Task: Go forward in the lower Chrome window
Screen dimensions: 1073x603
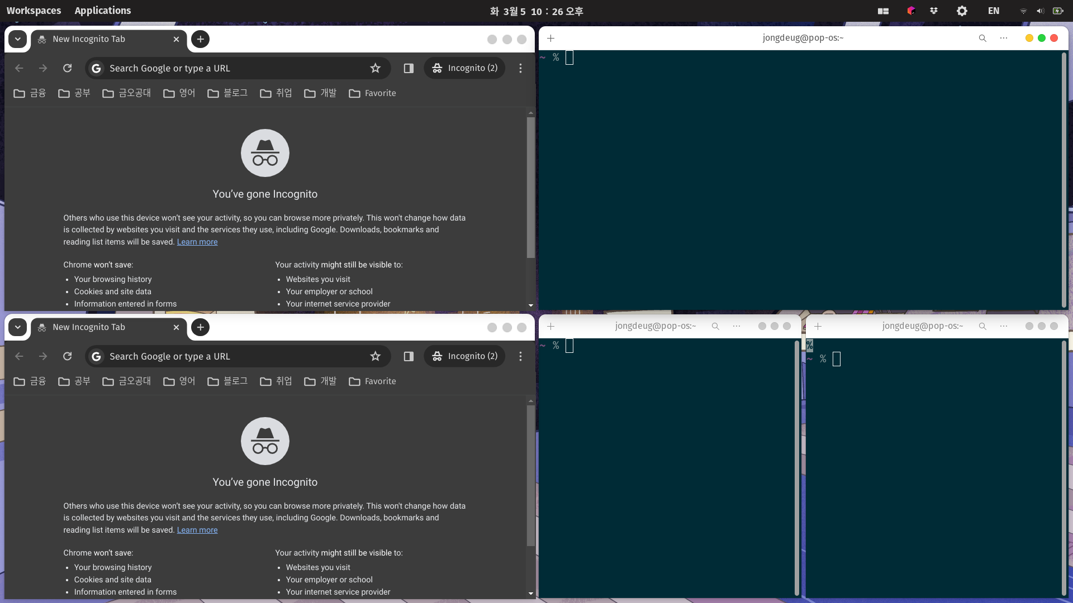Action: [x=43, y=356]
